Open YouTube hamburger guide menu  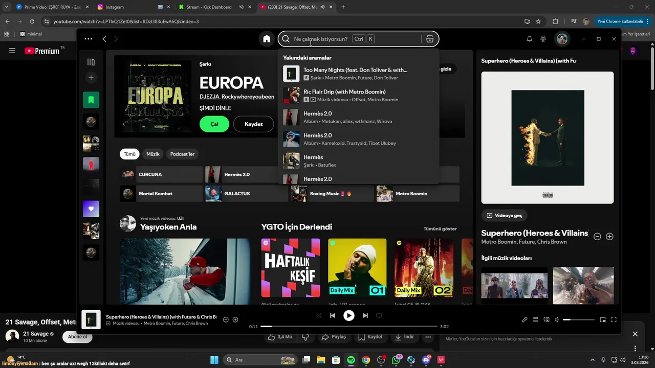12,51
